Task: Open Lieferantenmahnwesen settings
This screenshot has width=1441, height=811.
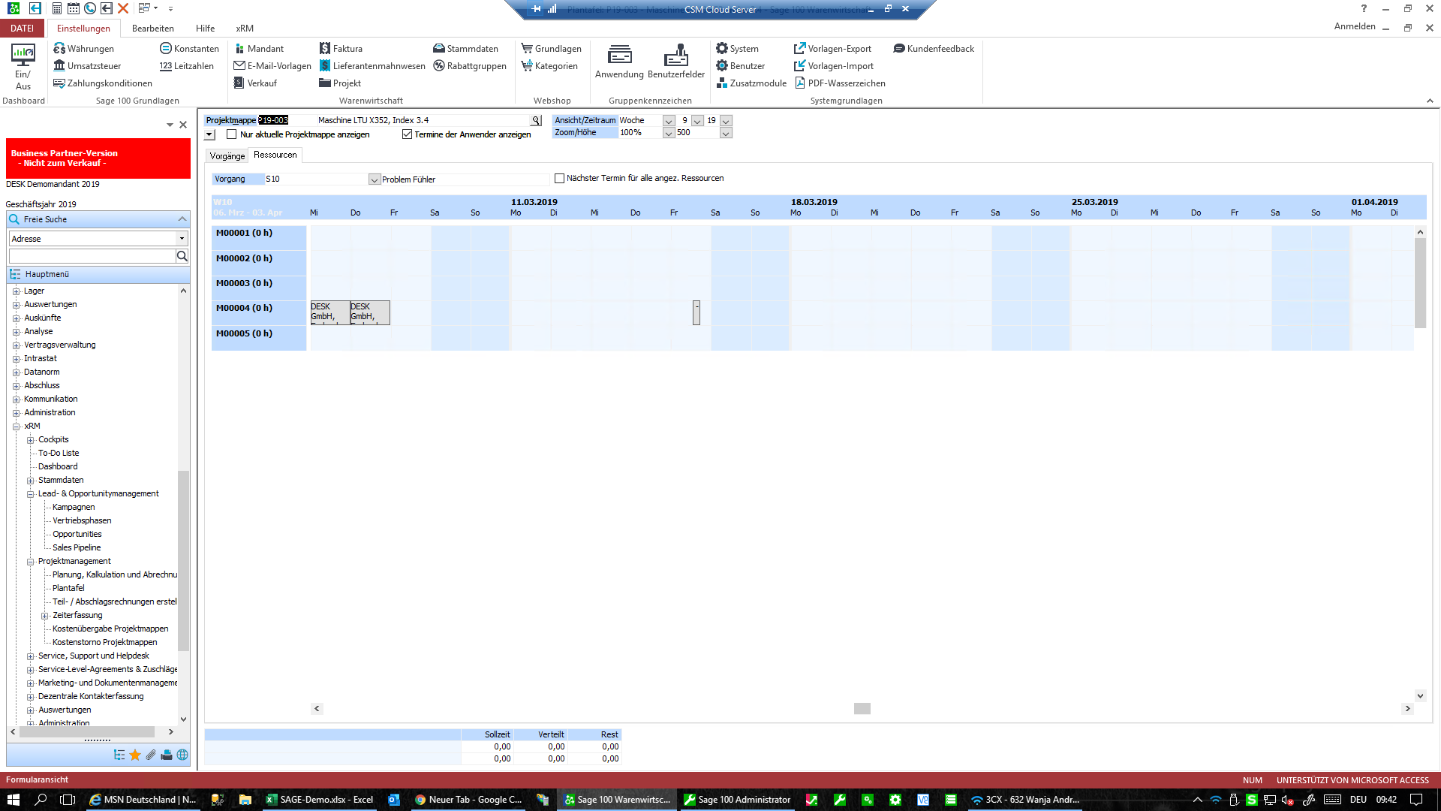Action: pos(372,66)
